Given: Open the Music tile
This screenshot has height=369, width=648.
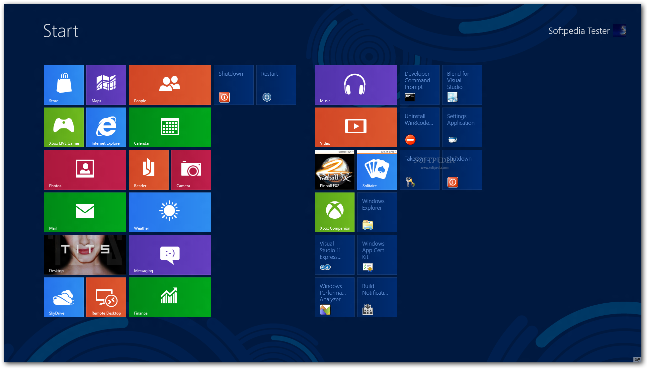Looking at the screenshot, I should (x=356, y=85).
